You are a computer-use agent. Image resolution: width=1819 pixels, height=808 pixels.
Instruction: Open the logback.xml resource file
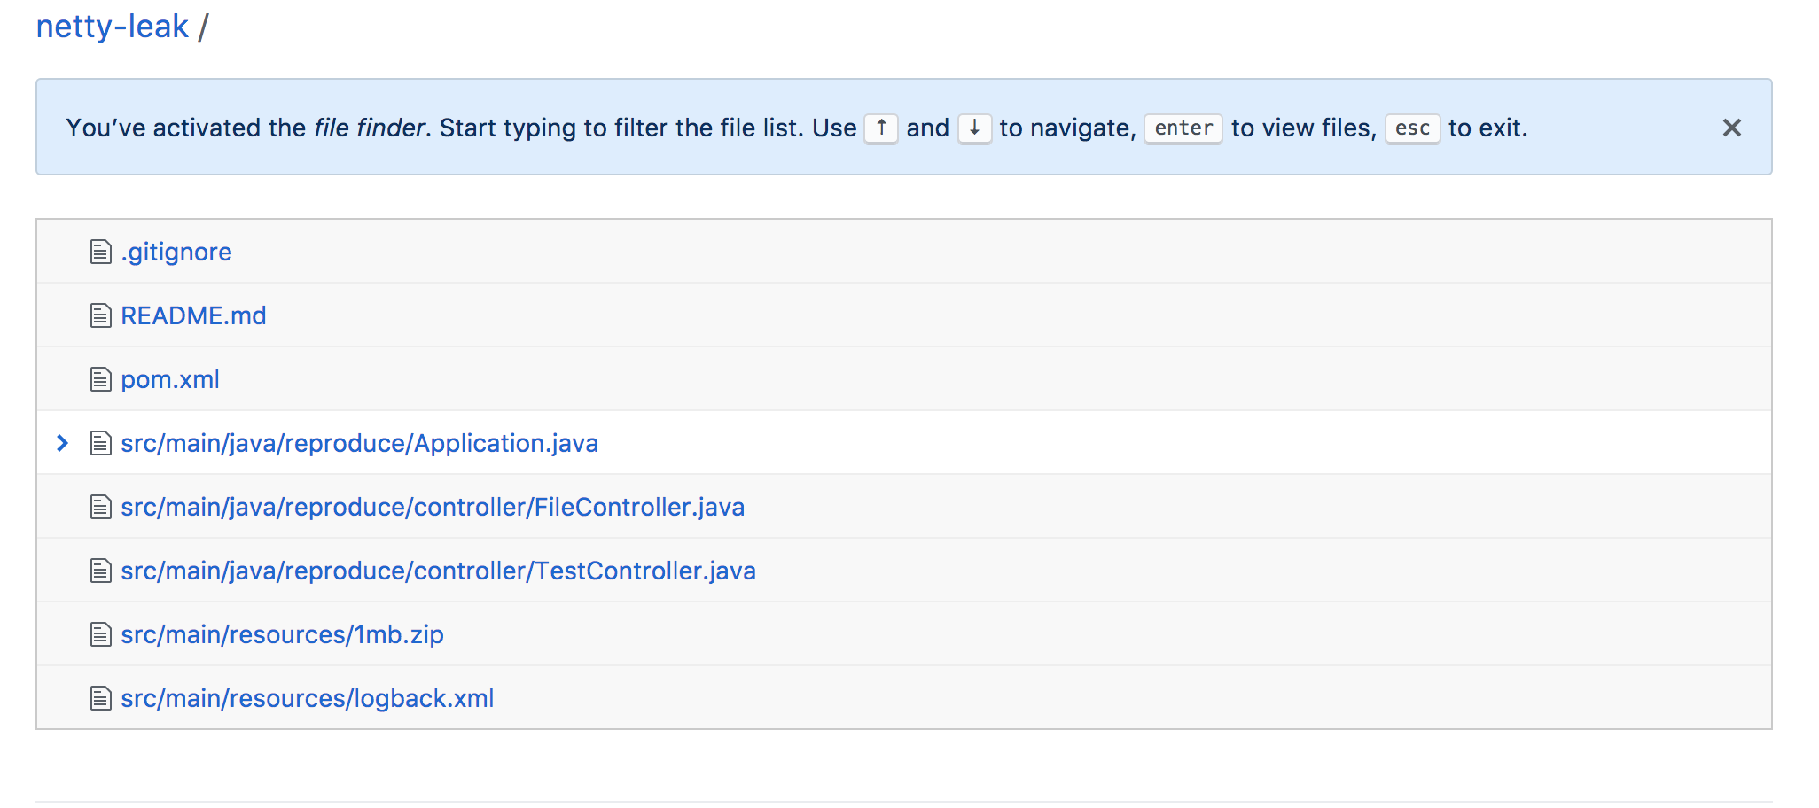307,697
